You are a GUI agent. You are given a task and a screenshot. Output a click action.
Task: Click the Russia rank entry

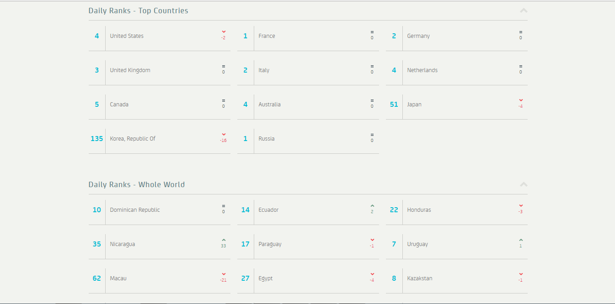tap(267, 139)
